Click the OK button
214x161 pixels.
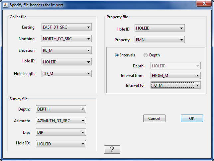point(192,118)
